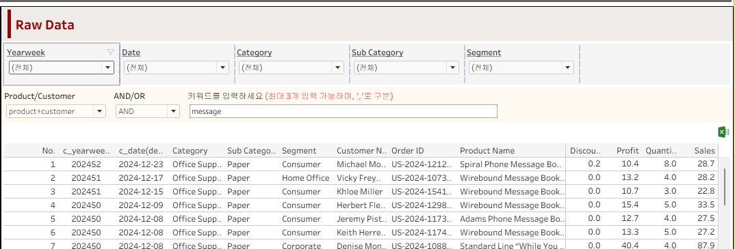Viewport: 735px width, 249px height.
Task: Click the 'Product Name' column header
Action: tap(487, 151)
